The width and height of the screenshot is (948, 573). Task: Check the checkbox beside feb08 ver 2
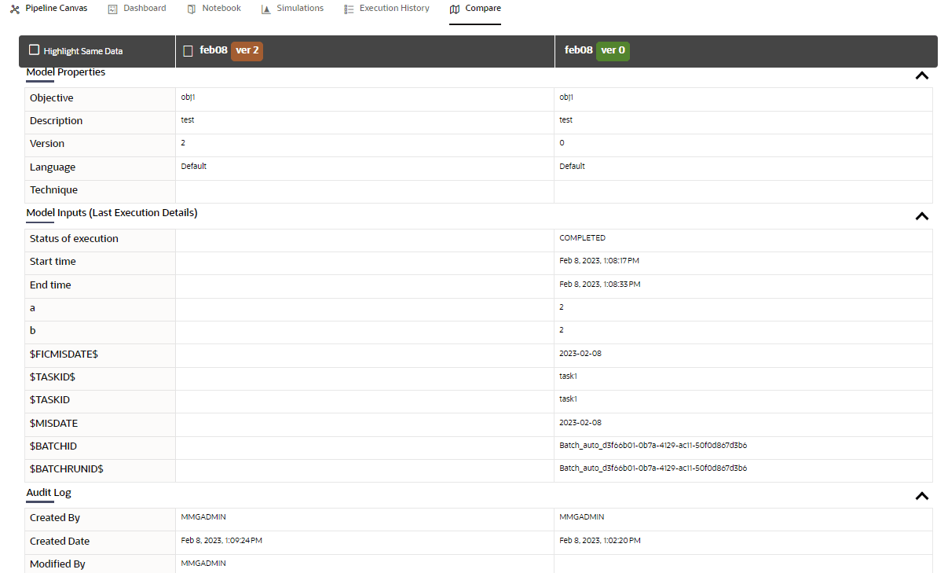186,50
